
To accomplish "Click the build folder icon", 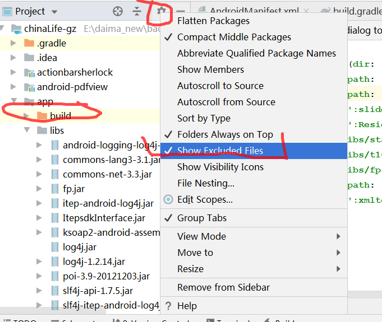I will pos(42,116).
